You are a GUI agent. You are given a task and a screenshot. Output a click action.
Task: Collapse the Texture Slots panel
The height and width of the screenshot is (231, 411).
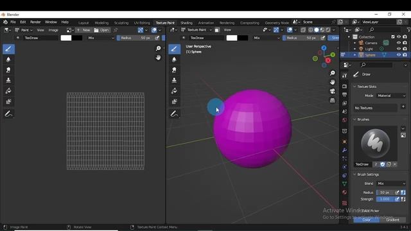tap(354, 87)
